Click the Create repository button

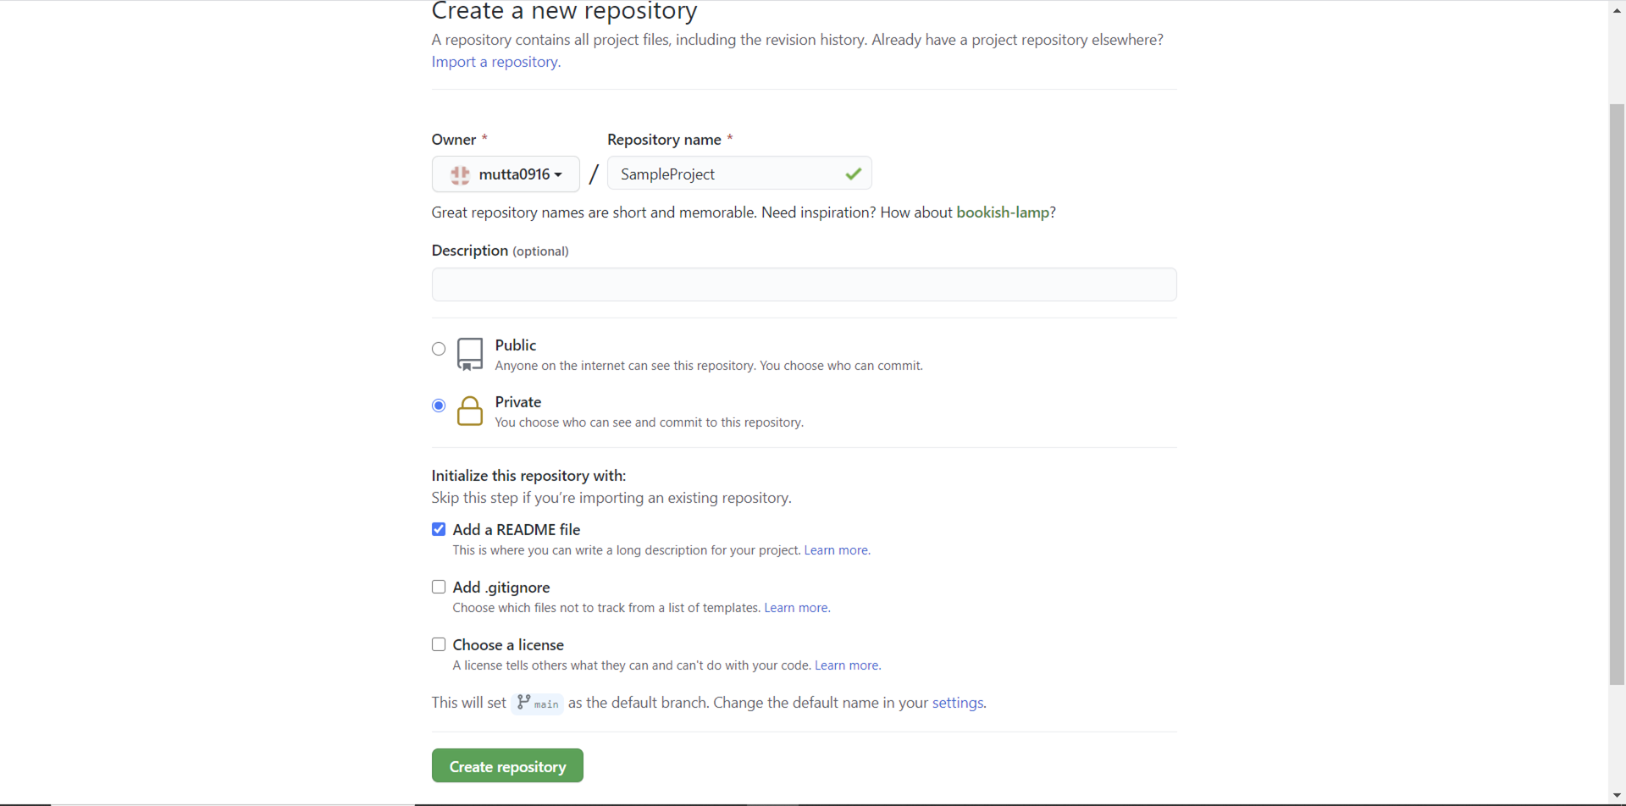coord(507,765)
